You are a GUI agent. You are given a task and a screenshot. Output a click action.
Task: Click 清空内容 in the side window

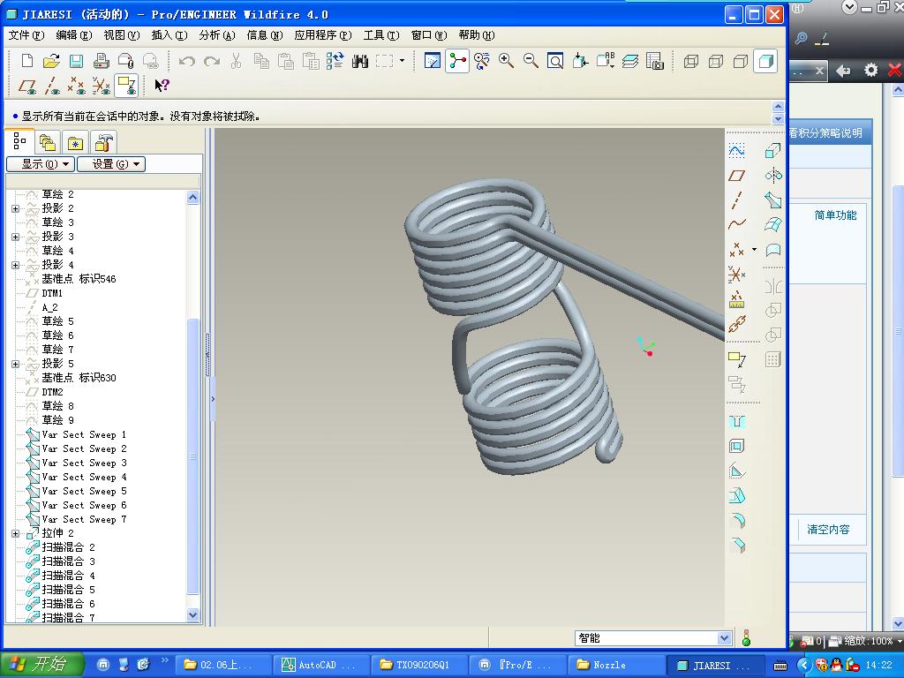pyautogui.click(x=828, y=530)
